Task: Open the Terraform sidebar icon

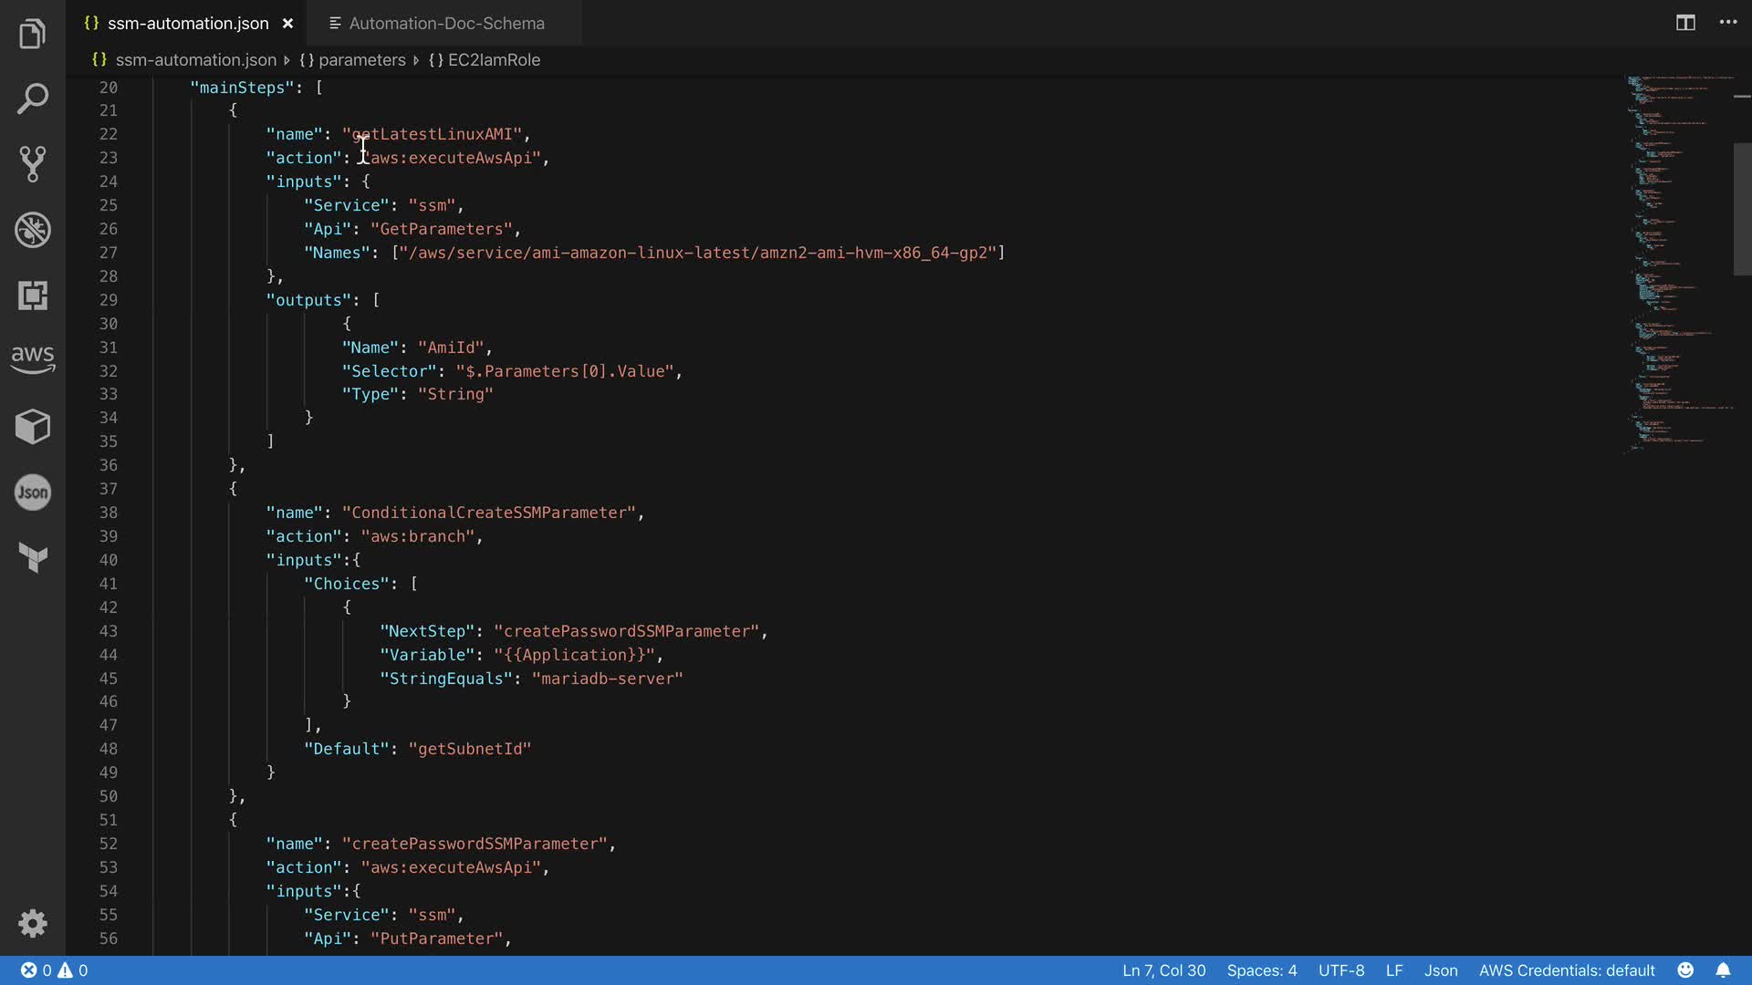Action: [x=32, y=556]
